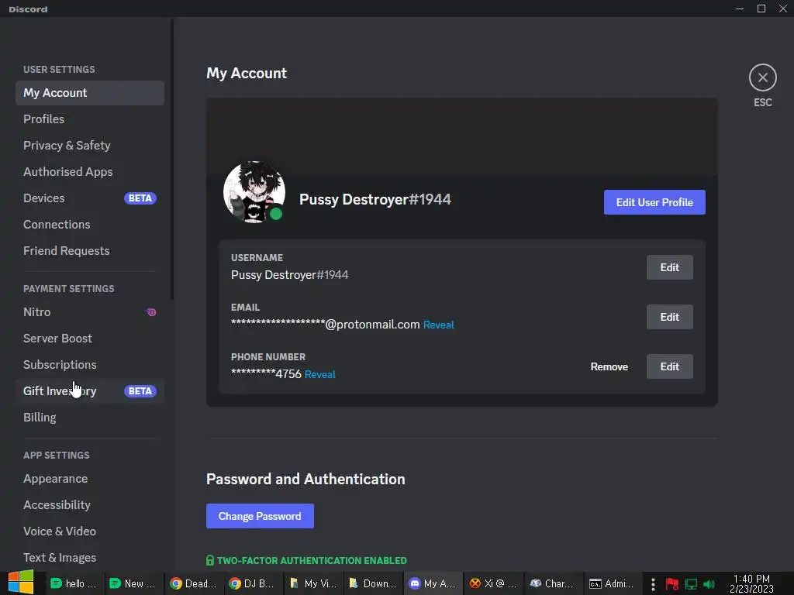The height and width of the screenshot is (595, 794).
Task: Click the BETA badge next to Devices
Action: click(140, 198)
